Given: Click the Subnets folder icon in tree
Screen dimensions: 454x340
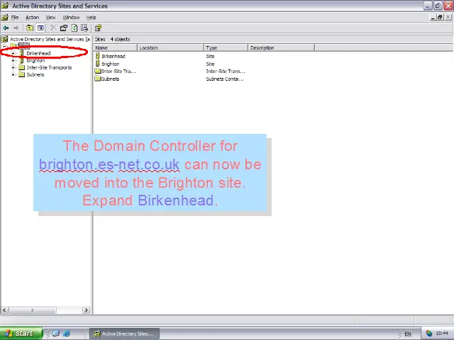Looking at the screenshot, I should (22, 74).
